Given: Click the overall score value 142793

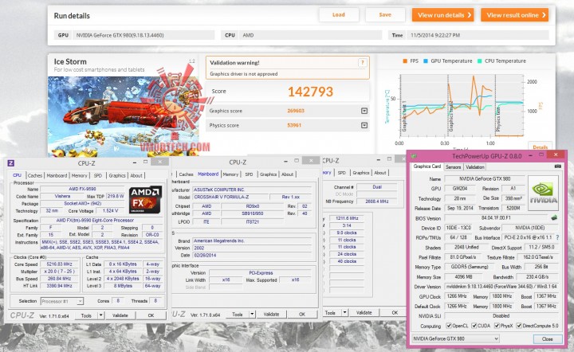Looking at the screenshot, I should (x=310, y=92).
